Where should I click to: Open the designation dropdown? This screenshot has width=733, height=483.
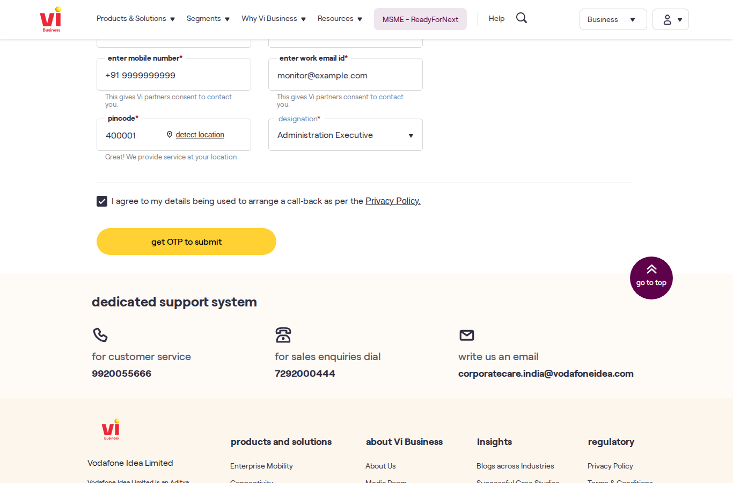[x=346, y=135]
